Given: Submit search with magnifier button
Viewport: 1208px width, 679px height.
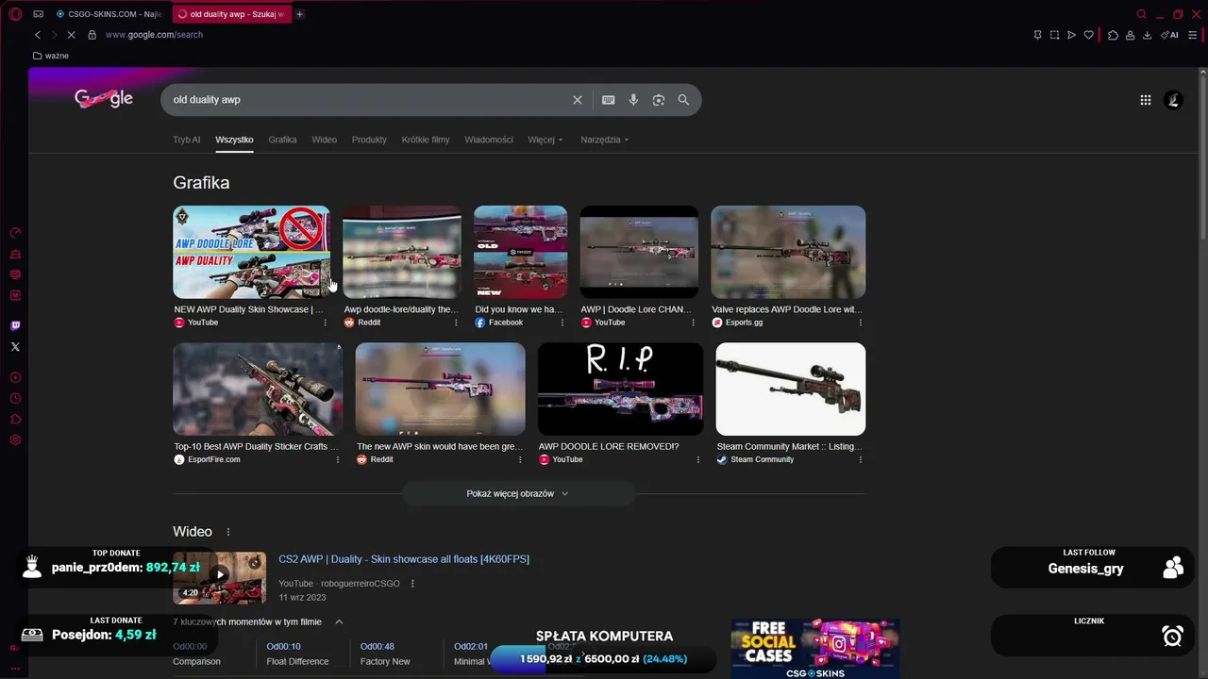Looking at the screenshot, I should (683, 100).
